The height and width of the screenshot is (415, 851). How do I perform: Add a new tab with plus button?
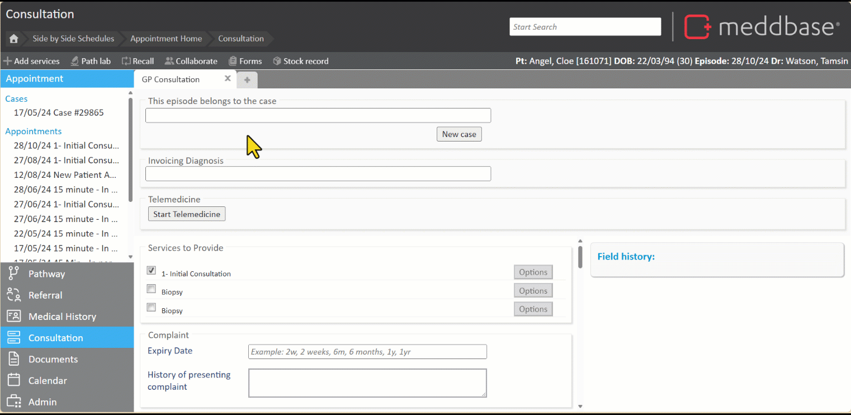(247, 80)
